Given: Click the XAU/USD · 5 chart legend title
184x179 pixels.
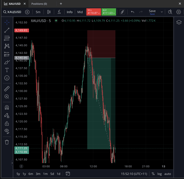Looking at the screenshot, I should pos(41,21).
